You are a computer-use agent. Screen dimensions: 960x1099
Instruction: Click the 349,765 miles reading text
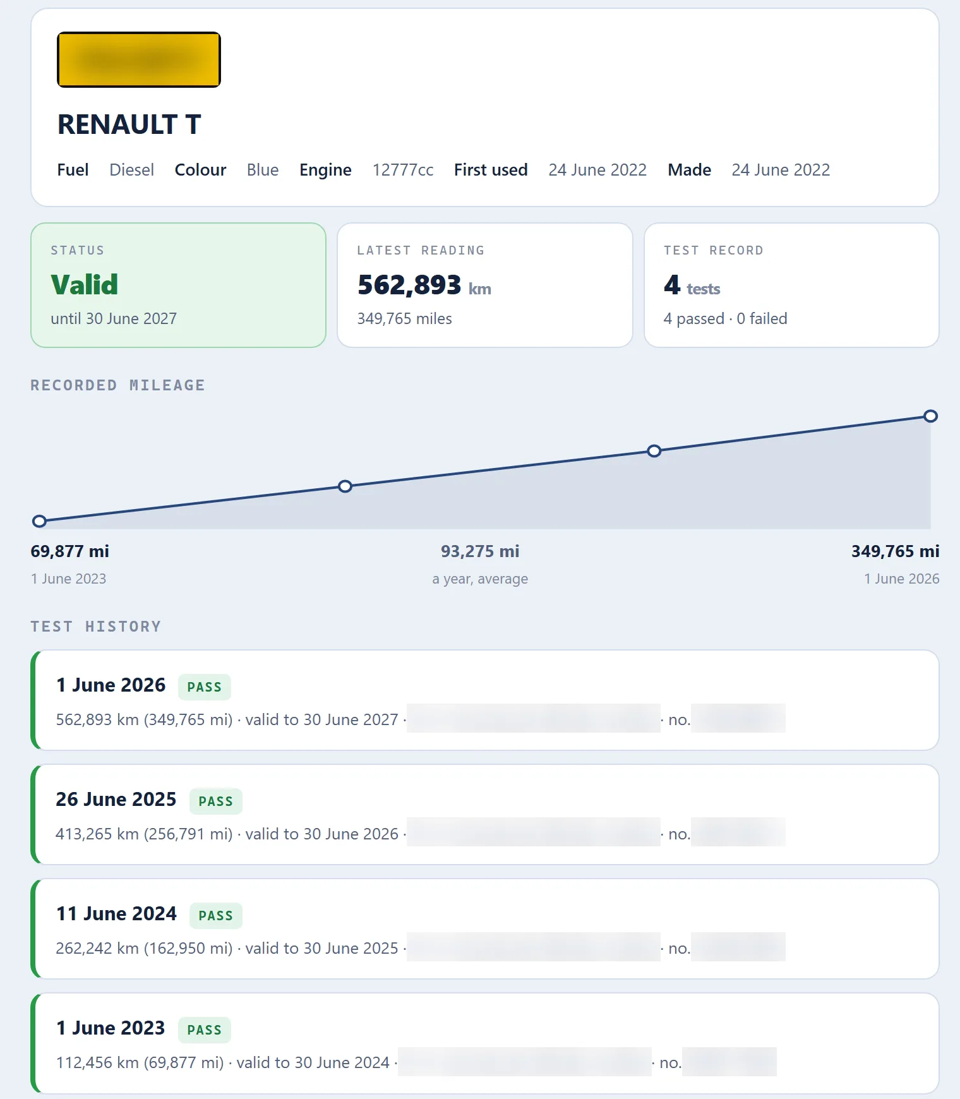tap(405, 318)
